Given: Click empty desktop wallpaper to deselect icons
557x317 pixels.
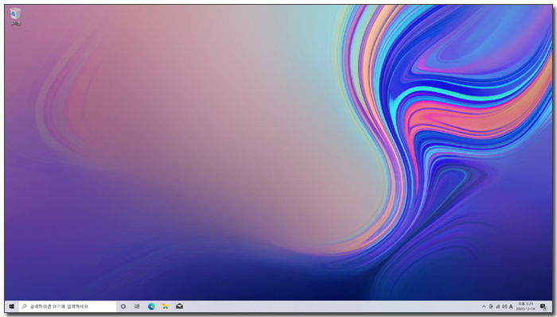Looking at the screenshot, I should pos(177,142).
